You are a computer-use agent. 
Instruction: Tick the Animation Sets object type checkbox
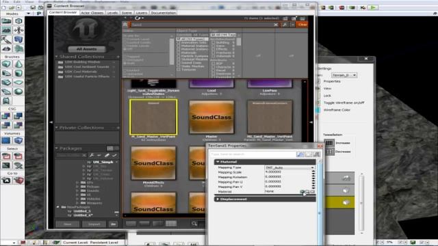[179, 42]
